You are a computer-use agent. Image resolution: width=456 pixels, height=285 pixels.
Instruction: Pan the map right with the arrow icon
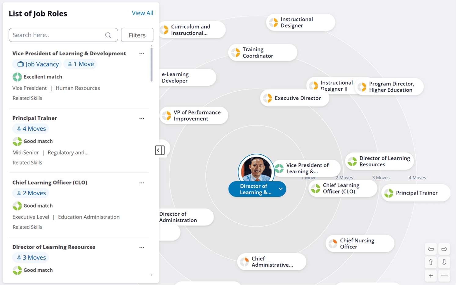click(444, 249)
